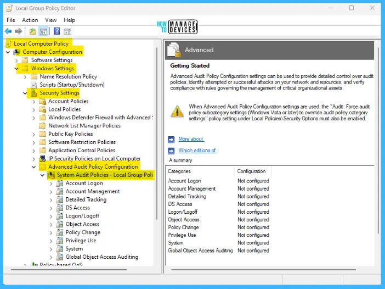This screenshot has height=289, width=385.
Task: Click the details pane horizontal scrollbar
Action: coord(264,270)
